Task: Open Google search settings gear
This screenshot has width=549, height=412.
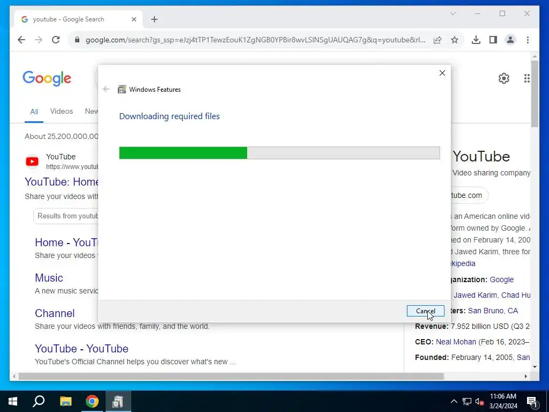Action: pos(504,78)
